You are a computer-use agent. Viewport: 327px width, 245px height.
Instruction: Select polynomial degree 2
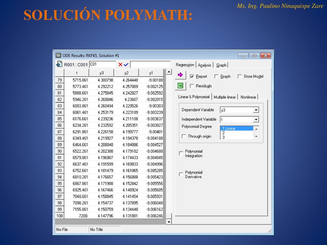[237, 133]
